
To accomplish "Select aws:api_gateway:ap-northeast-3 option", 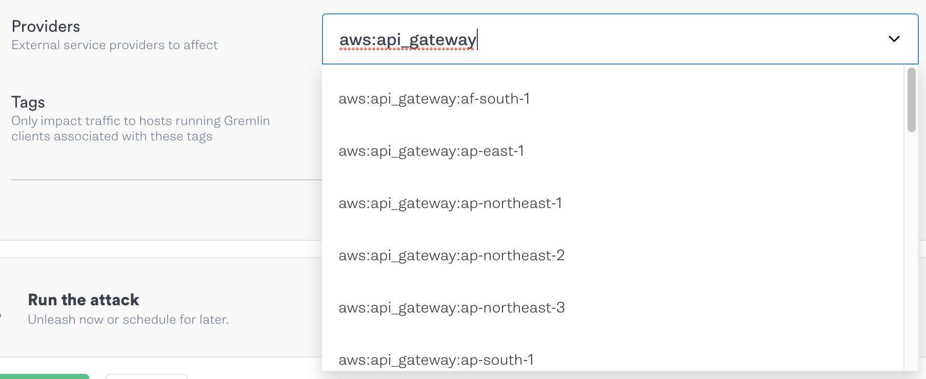I will tap(451, 307).
